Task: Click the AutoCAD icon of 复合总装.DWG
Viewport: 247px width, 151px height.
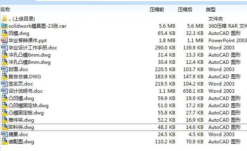Action: (x=4, y=76)
